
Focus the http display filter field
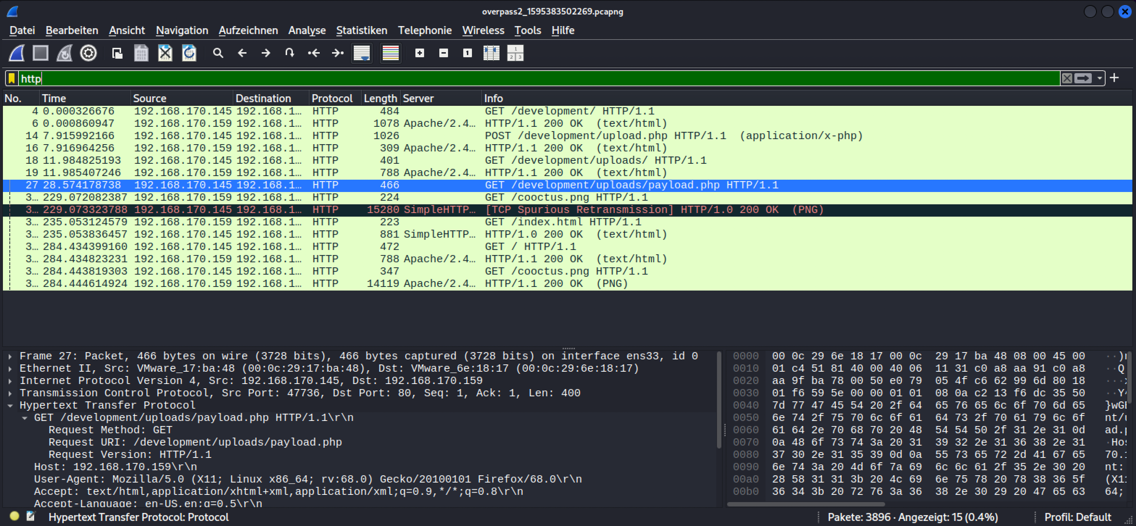538,79
